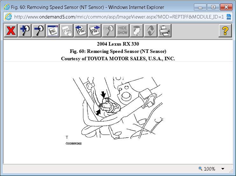
Task: Close the Internet Explorer window
Action: [x=226, y=7]
